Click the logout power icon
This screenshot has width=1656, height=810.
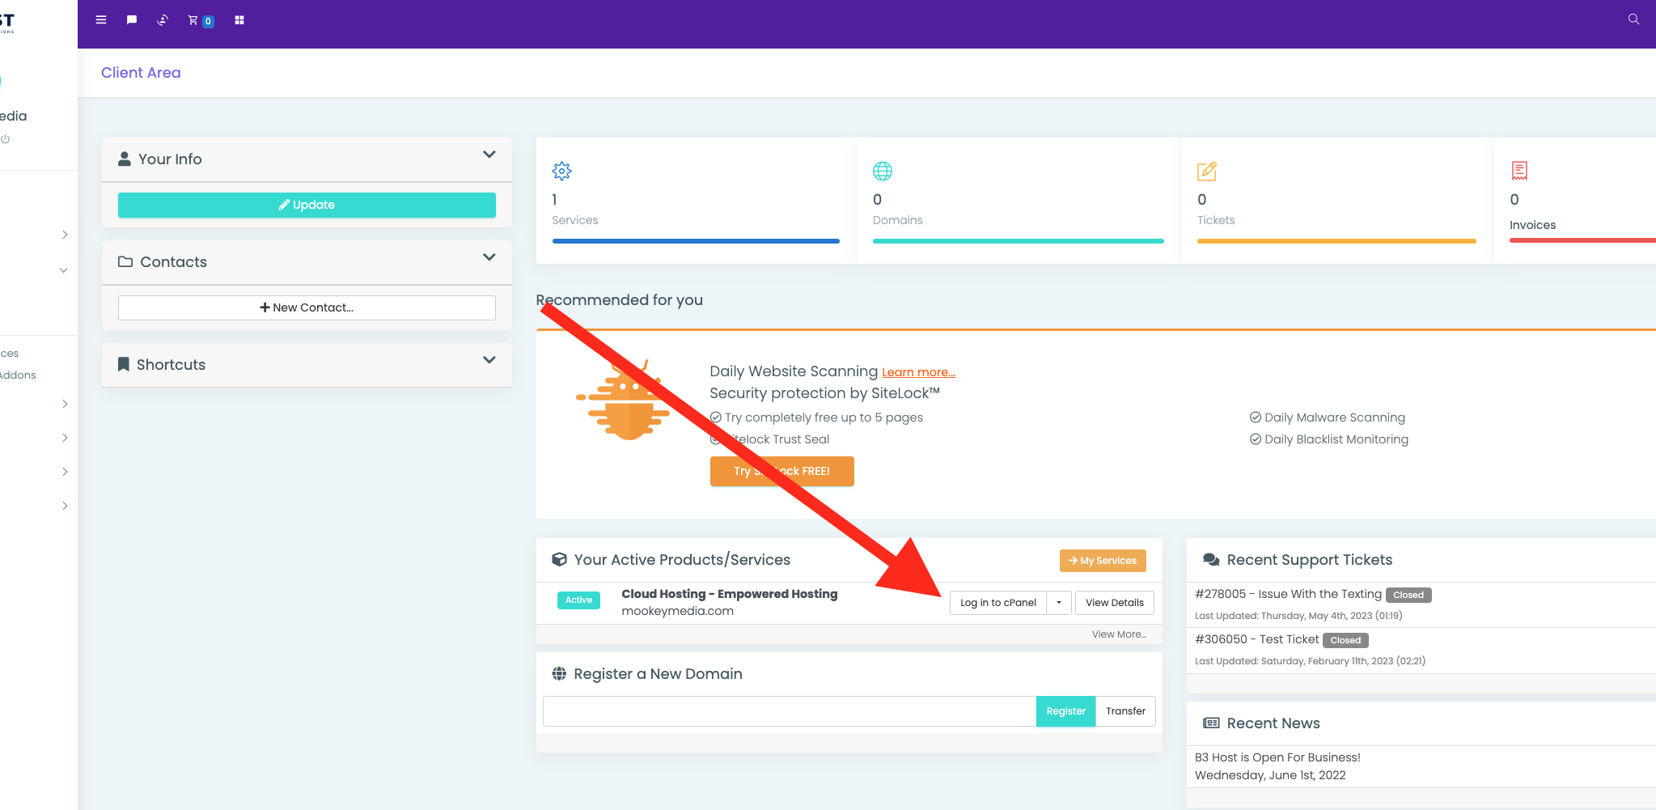click(6, 139)
